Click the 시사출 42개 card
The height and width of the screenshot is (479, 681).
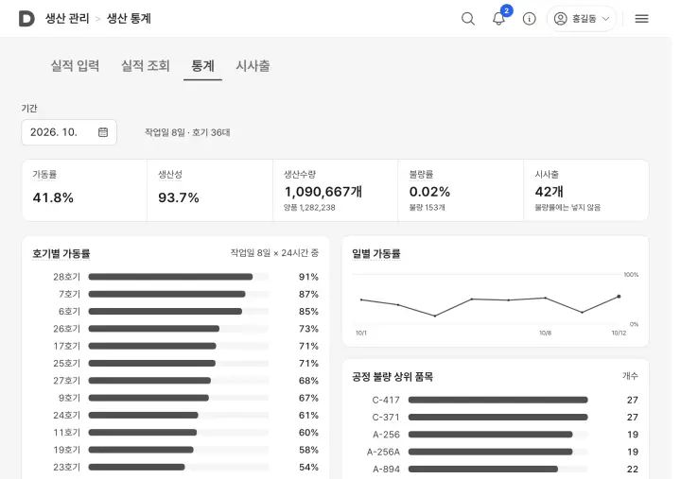click(586, 190)
